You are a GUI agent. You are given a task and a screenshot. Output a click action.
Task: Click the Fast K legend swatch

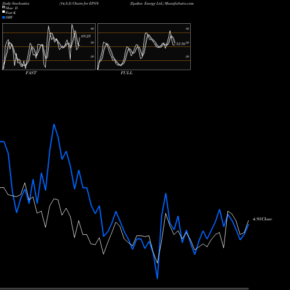point(3,12)
